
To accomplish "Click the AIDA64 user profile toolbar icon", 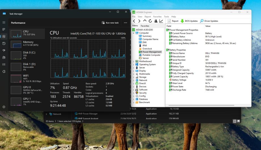I will pos(156,21).
